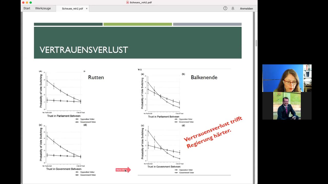Click the PDF file icon in title bar
Image resolution: width=328 pixels, height=184 pixels.
128,2
